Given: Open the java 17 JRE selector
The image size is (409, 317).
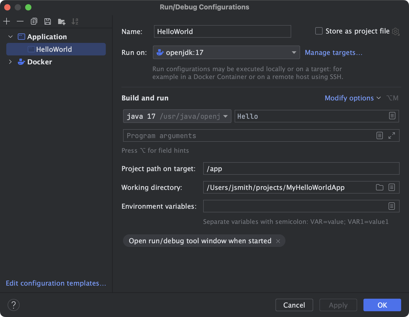Looking at the screenshot, I should click(x=225, y=116).
